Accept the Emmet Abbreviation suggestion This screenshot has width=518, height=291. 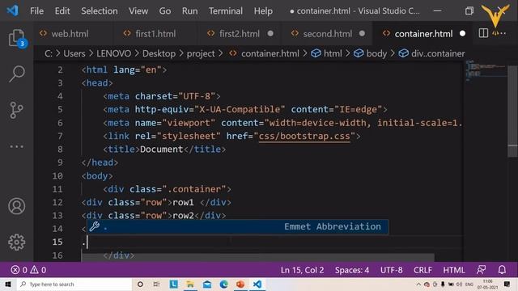[237, 226]
